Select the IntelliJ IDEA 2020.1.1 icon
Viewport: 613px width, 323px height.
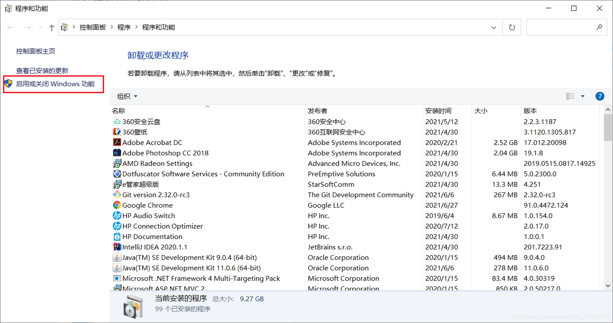pos(117,247)
